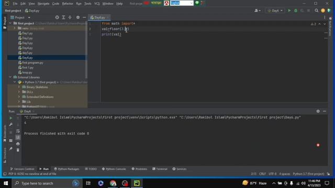Open the VCS menu
The width and height of the screenshot is (335, 188).
tap(97, 4)
